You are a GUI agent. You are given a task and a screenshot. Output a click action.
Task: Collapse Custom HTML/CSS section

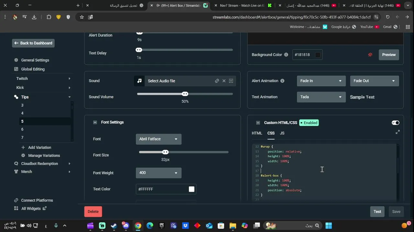(x=258, y=123)
